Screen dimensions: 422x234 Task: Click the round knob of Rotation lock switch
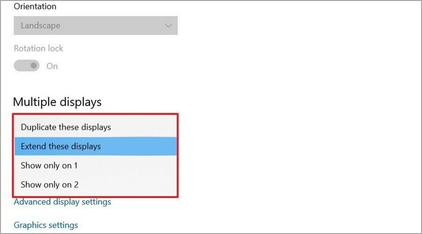click(x=34, y=66)
